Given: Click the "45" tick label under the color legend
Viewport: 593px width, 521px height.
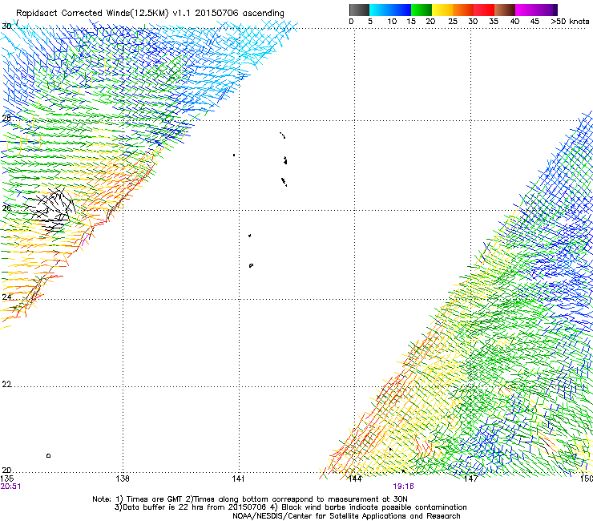Looking at the screenshot, I should pyautogui.click(x=535, y=22).
